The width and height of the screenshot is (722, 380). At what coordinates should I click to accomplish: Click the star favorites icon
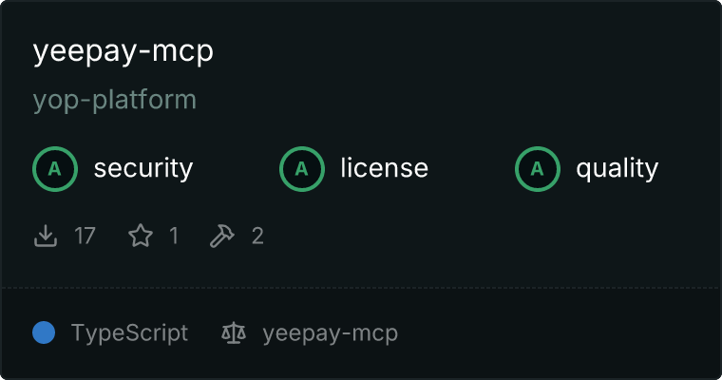141,236
